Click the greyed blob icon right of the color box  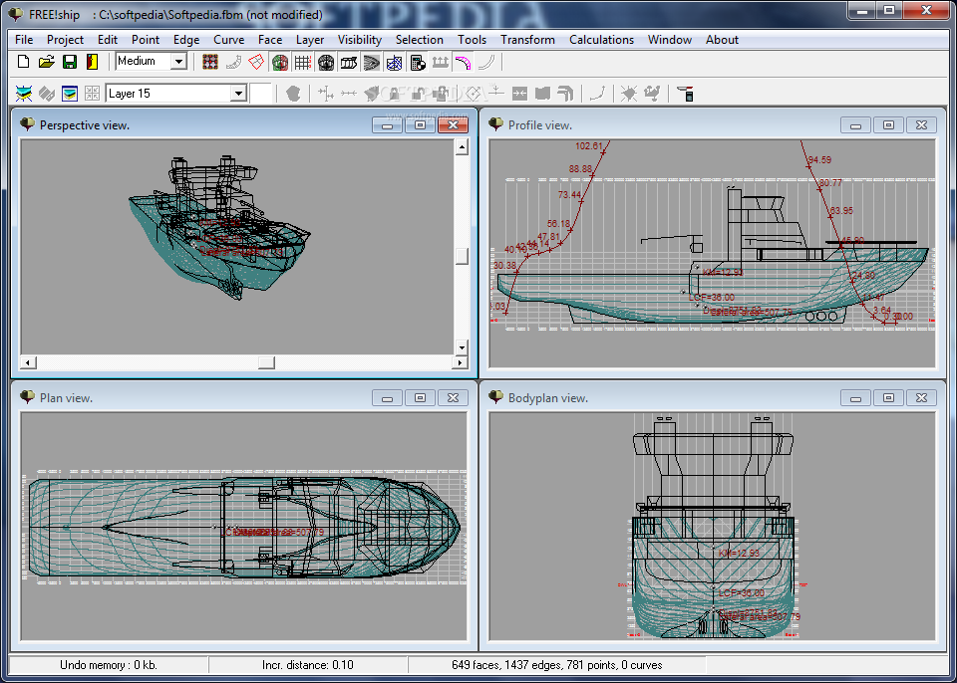tap(293, 94)
